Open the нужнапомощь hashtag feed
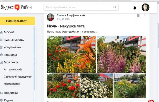 pos(14,40)
